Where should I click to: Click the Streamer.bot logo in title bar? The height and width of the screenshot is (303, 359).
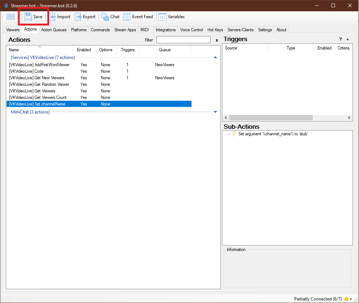coord(6,5)
